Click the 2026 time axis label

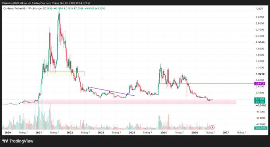[195, 133]
